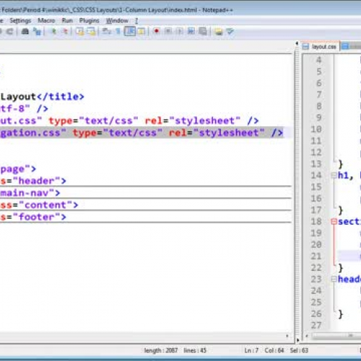Toggle synchronize vertical scrolling icon

[x=80, y=32]
